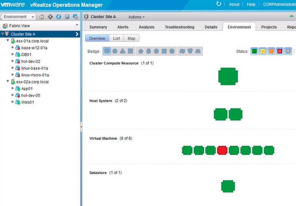The image size is (296, 206).
Task: Switch to the Analysis tab
Action: coord(147,27)
